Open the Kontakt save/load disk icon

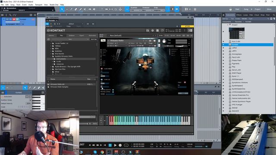147,31
